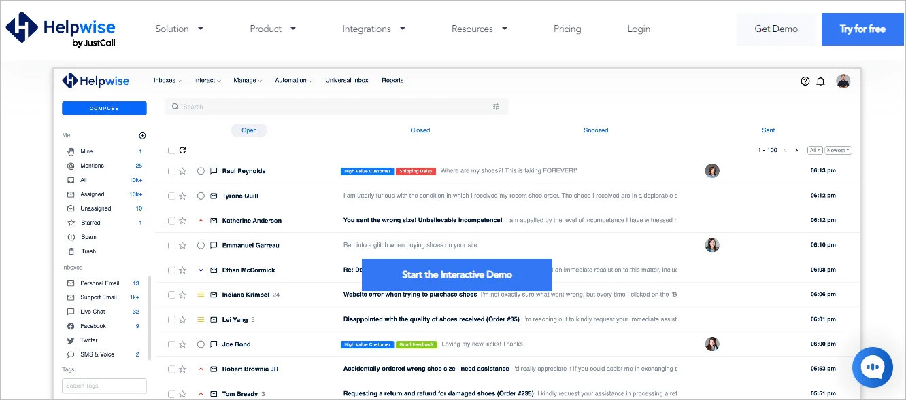Check the Joe Bond conversation checkbox
The height and width of the screenshot is (400, 906).
pyautogui.click(x=171, y=344)
